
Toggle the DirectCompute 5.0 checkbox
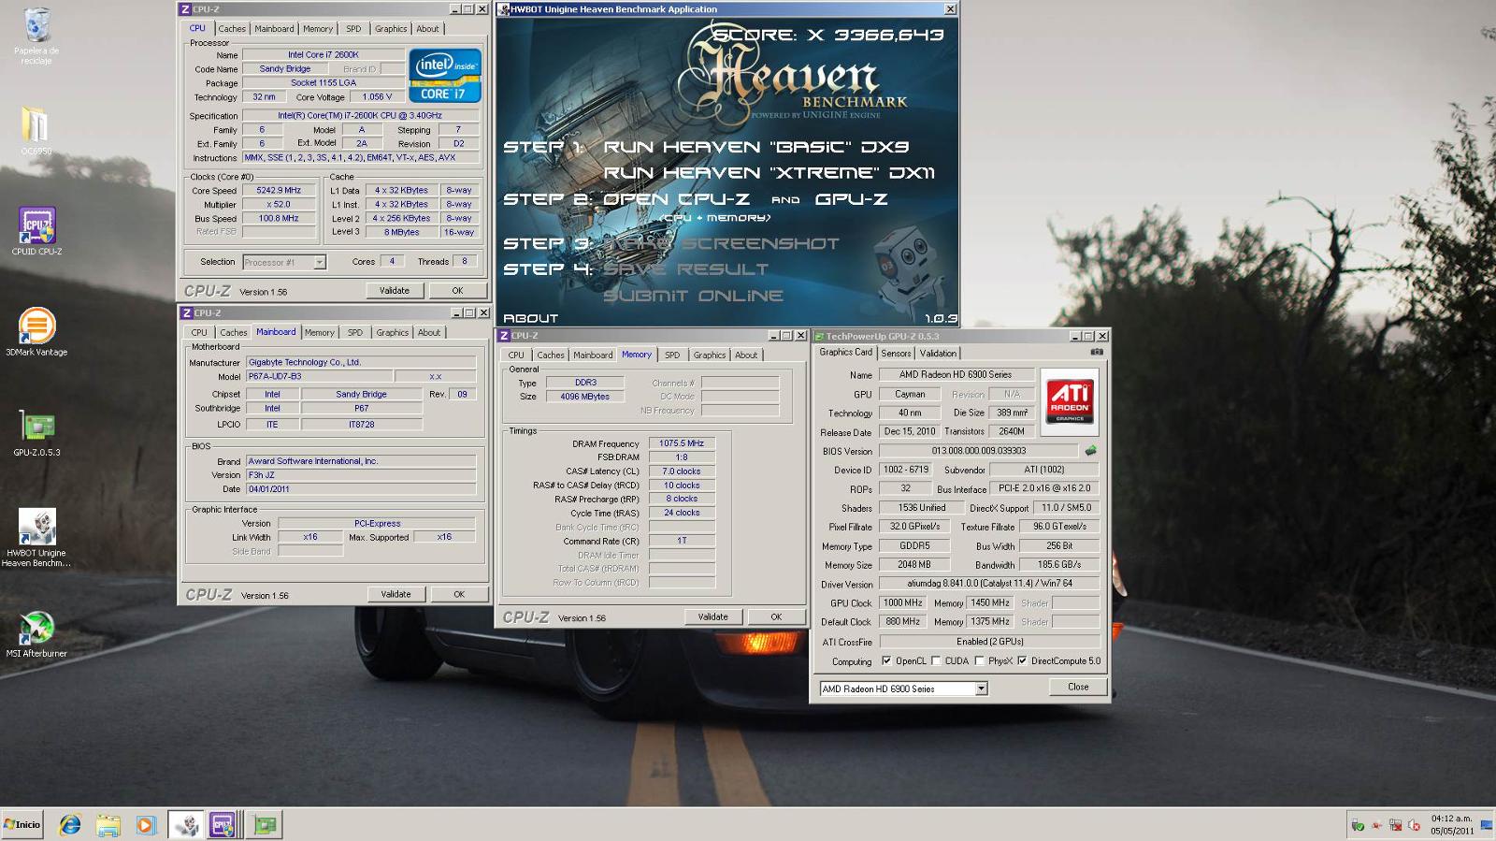tap(1022, 660)
